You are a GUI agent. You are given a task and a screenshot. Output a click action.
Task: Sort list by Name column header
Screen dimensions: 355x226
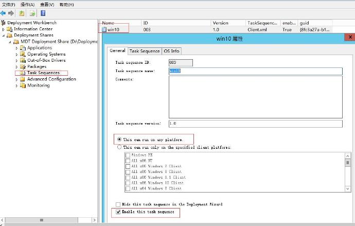pos(121,23)
